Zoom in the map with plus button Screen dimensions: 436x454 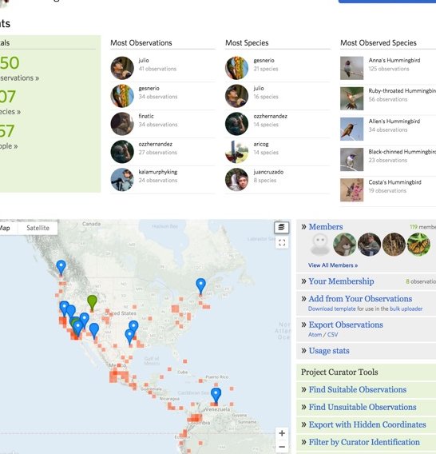coord(282,433)
